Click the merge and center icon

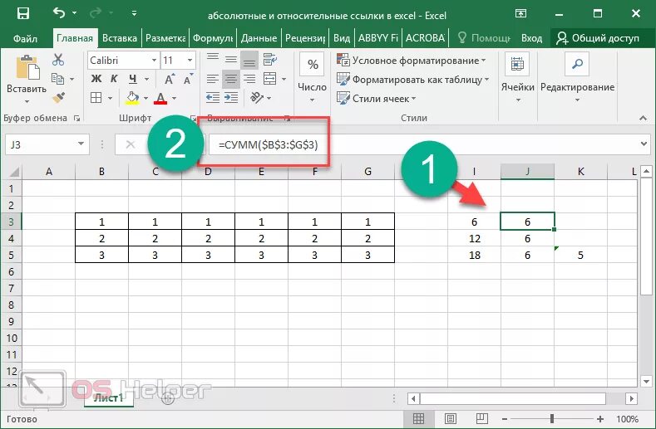click(x=270, y=79)
